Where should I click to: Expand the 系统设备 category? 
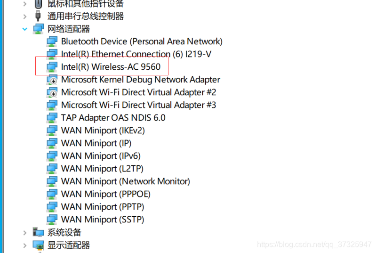click(24, 233)
